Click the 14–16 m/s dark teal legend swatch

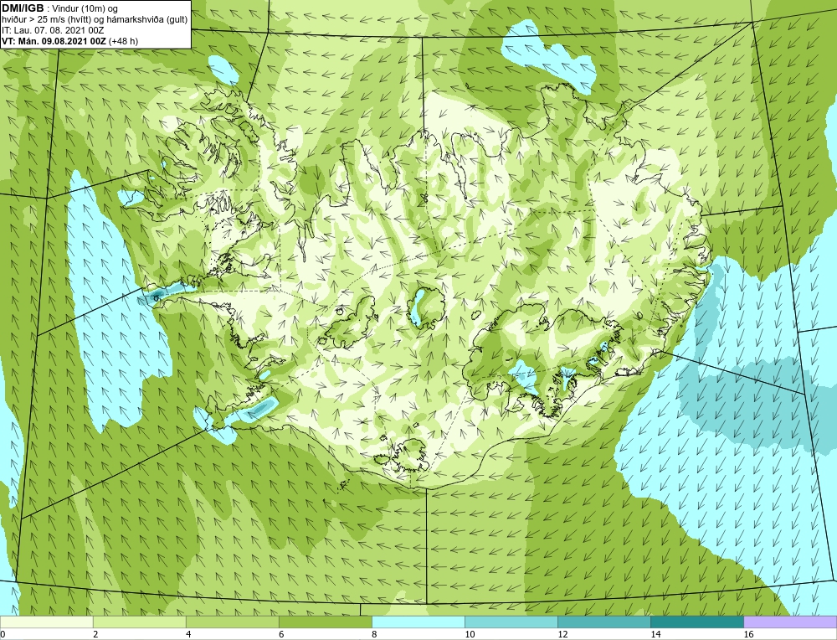(696, 622)
